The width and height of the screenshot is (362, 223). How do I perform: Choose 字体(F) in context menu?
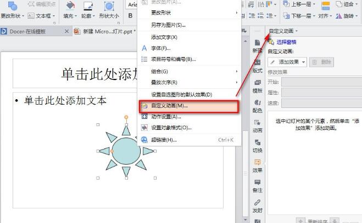tap(190, 48)
